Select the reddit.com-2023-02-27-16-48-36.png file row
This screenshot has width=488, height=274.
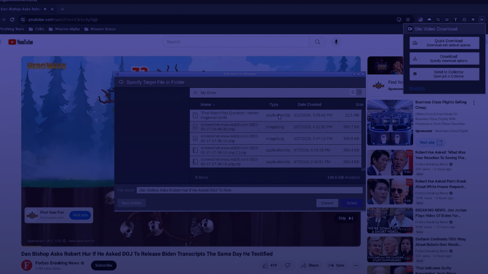click(275, 127)
